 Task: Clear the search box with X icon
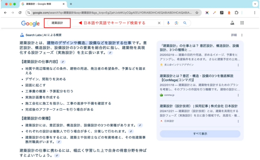point(159,23)
